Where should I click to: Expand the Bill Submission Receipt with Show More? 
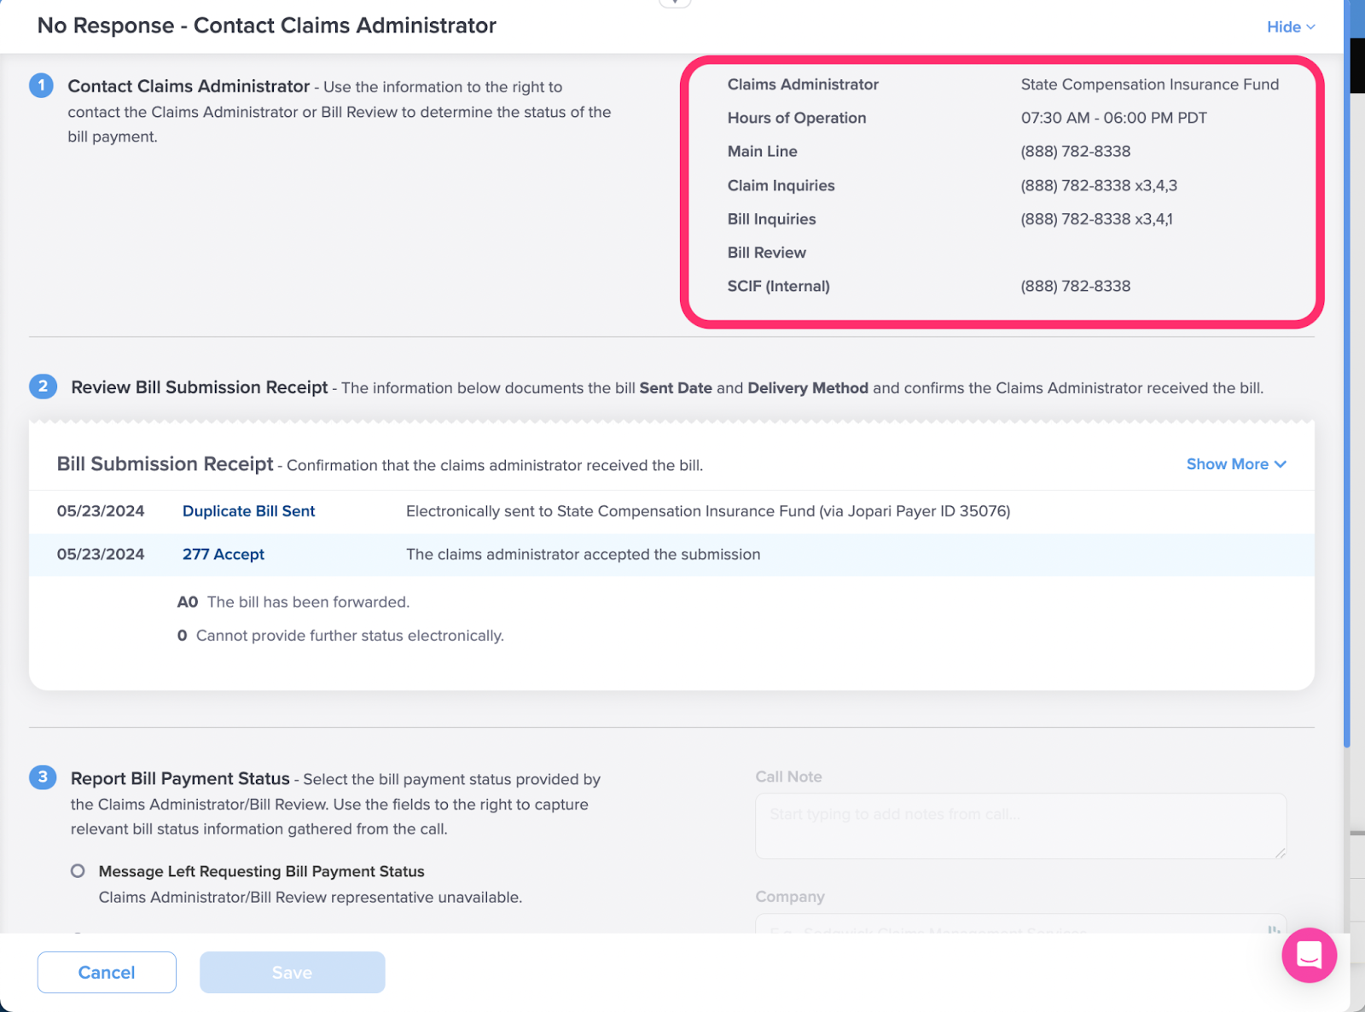[1228, 464]
